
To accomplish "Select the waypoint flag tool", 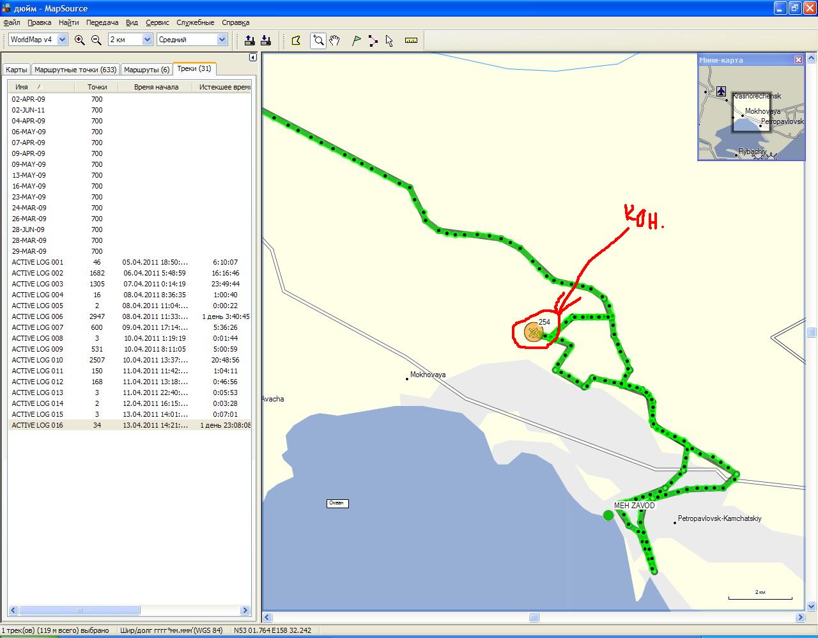I will point(357,40).
